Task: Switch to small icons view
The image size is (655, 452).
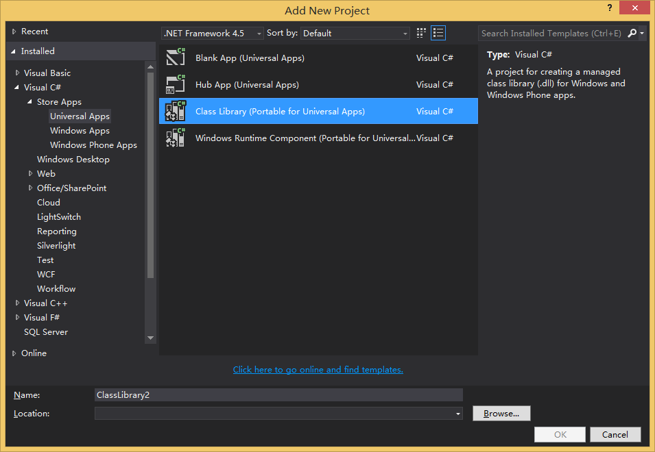Action: coord(421,33)
